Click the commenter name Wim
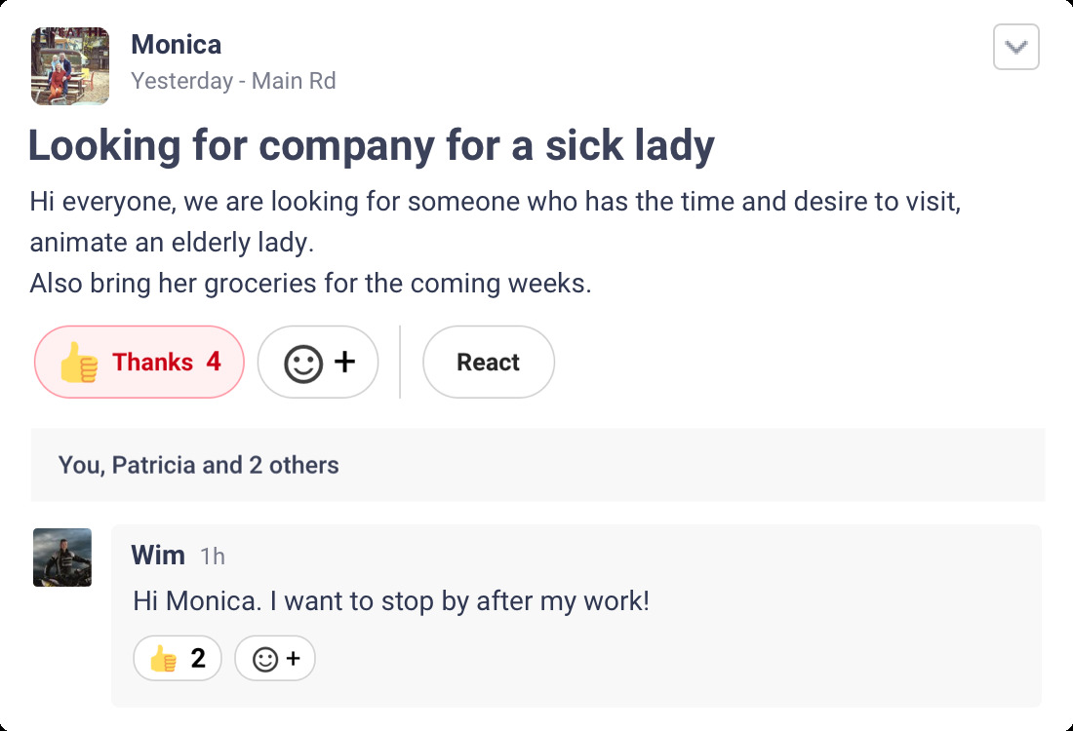1073x731 pixels. 158,556
